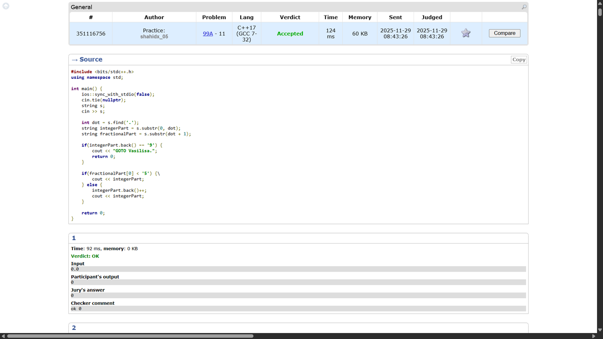Click the Memory column header
Screen dimensions: 603x339
click(360, 17)
